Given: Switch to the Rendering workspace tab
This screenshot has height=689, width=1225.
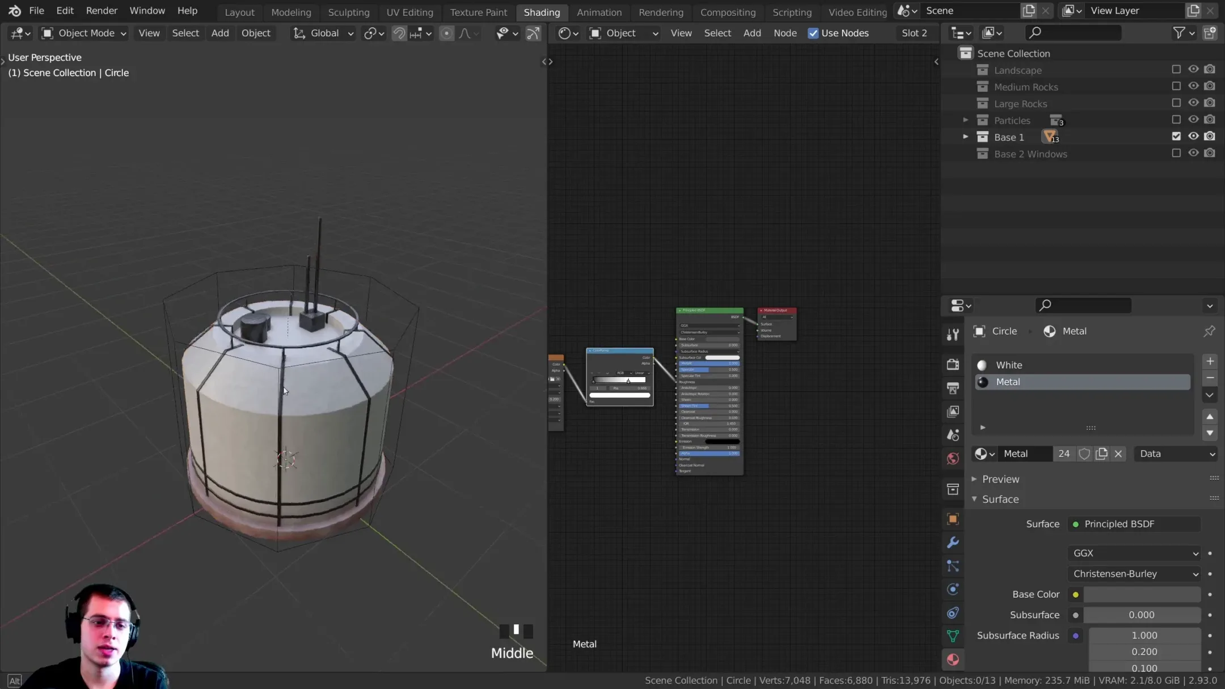Looking at the screenshot, I should pyautogui.click(x=661, y=12).
